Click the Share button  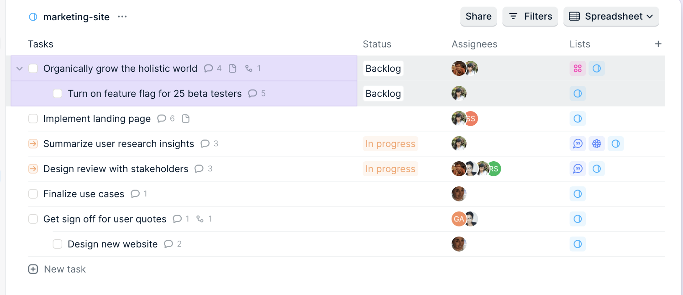coord(478,17)
